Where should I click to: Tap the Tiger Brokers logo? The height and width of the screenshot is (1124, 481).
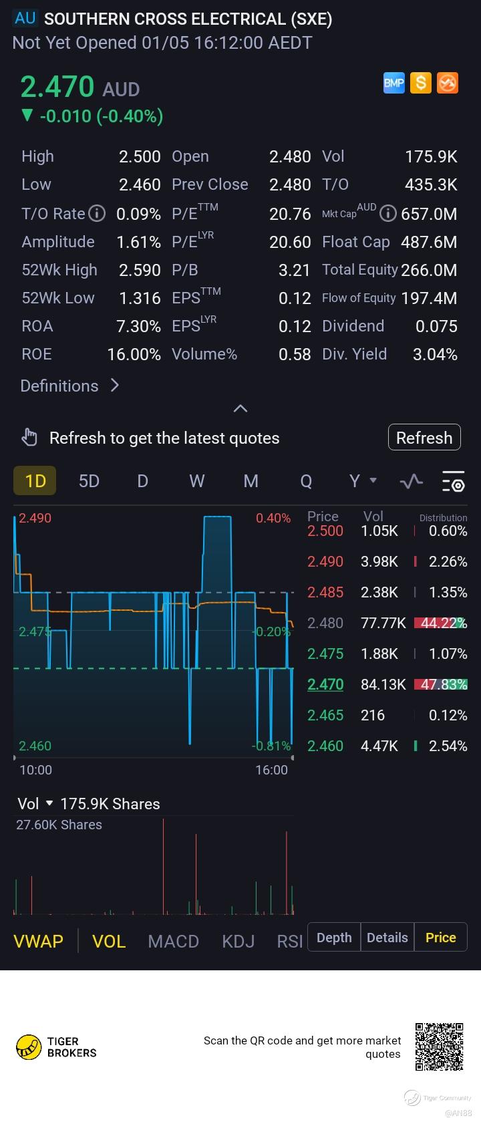(56, 1047)
